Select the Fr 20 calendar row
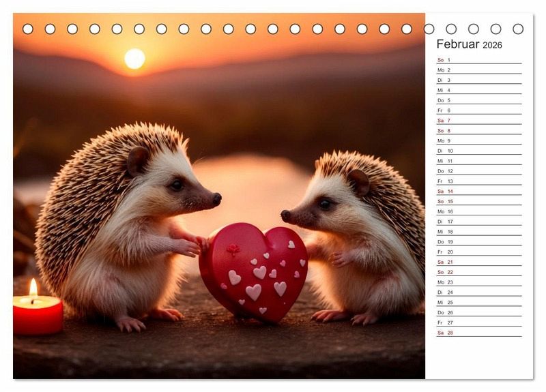 [x=479, y=252]
